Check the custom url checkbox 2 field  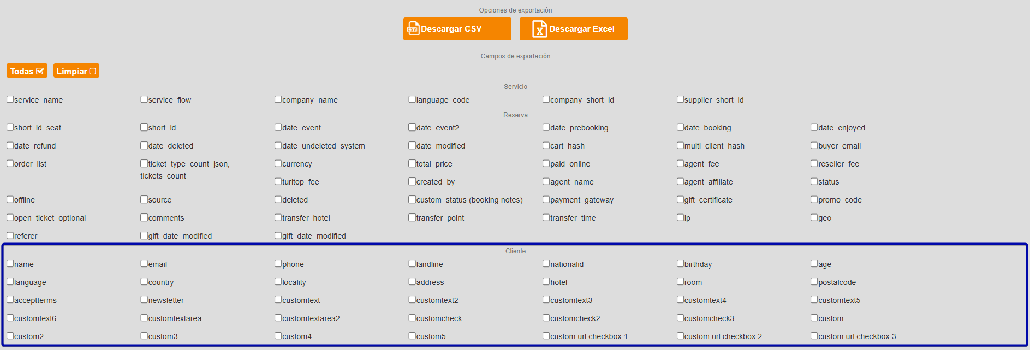click(x=681, y=336)
